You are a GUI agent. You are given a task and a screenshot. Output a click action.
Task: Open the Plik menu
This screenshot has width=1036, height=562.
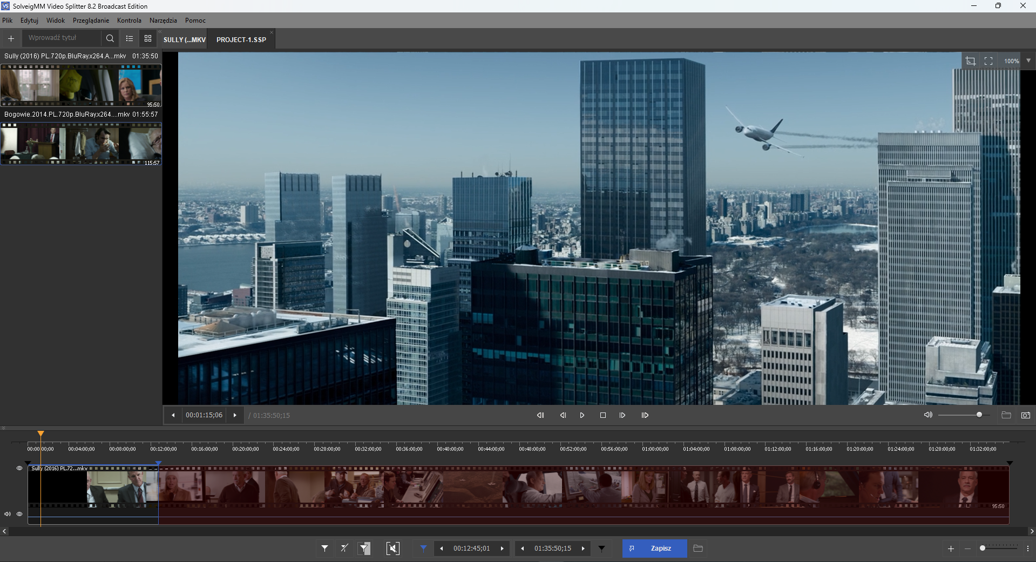coord(8,21)
